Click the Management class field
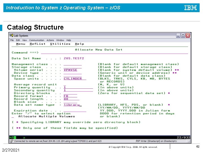The height and width of the screenshot is (152, 203). pyautogui.click(x=73, y=64)
